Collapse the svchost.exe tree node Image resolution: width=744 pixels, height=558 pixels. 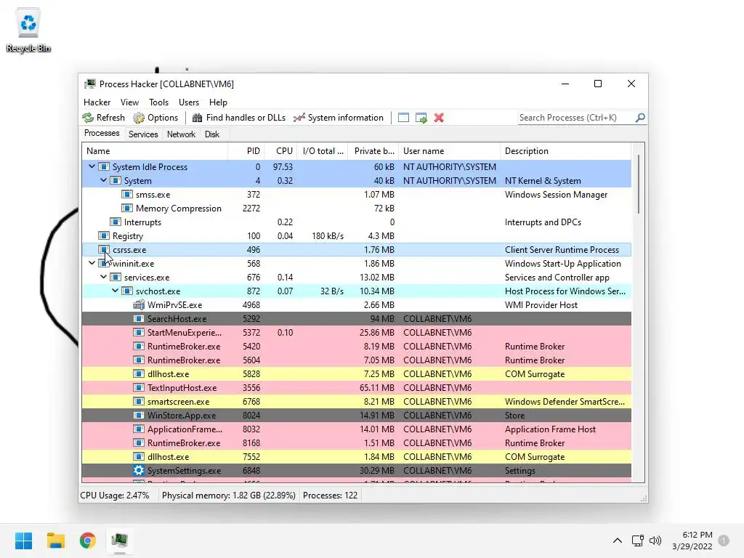(x=116, y=291)
